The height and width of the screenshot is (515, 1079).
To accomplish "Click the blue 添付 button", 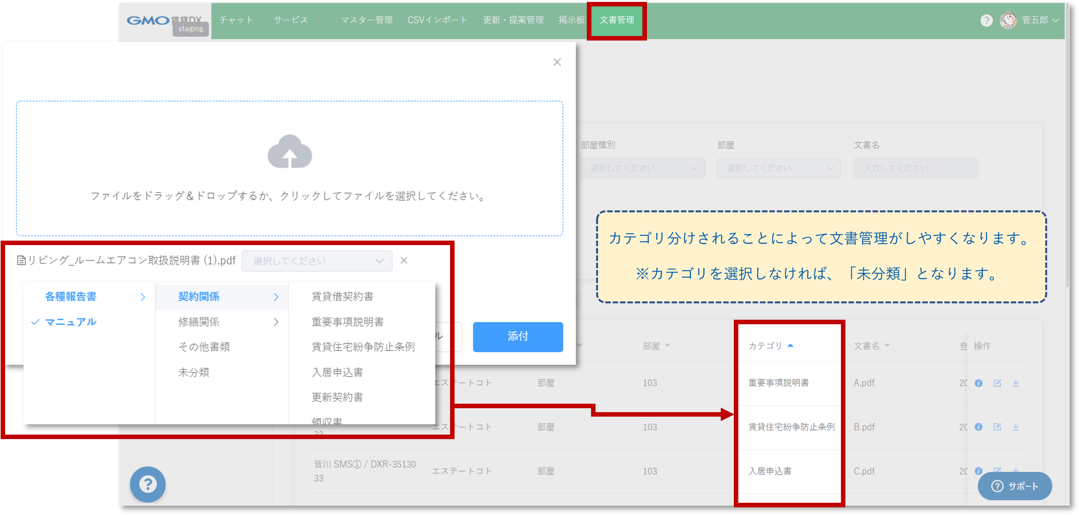I will (x=518, y=337).
